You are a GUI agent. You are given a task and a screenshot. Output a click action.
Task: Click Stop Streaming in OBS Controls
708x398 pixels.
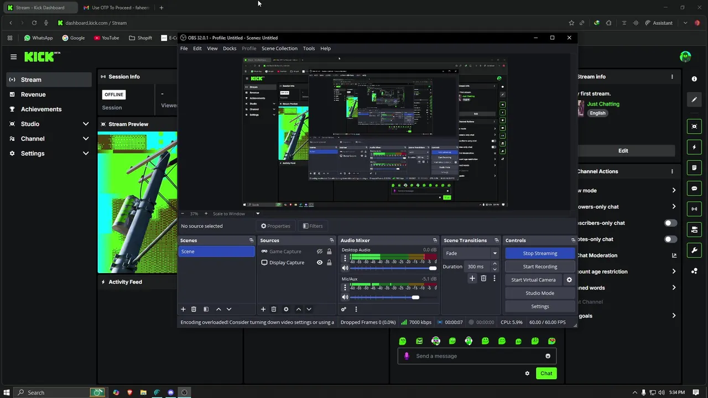click(540, 253)
